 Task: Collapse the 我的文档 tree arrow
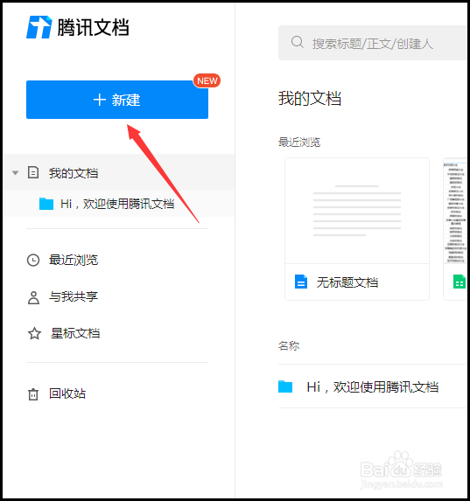15,173
